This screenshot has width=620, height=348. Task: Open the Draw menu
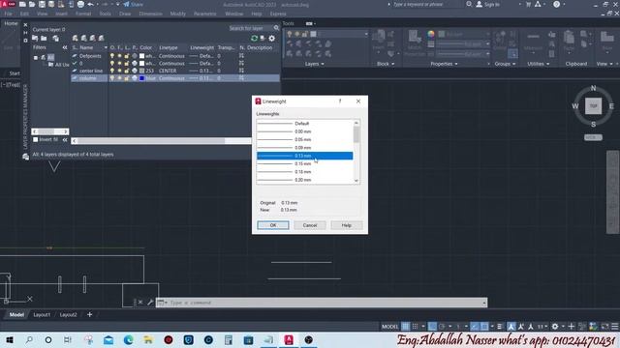click(125, 14)
